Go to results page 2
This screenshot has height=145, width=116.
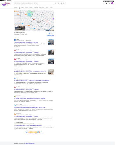click(29, 134)
